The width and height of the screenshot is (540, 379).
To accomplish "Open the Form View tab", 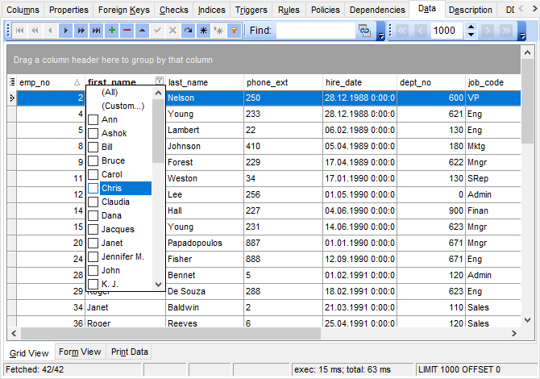I will (80, 352).
